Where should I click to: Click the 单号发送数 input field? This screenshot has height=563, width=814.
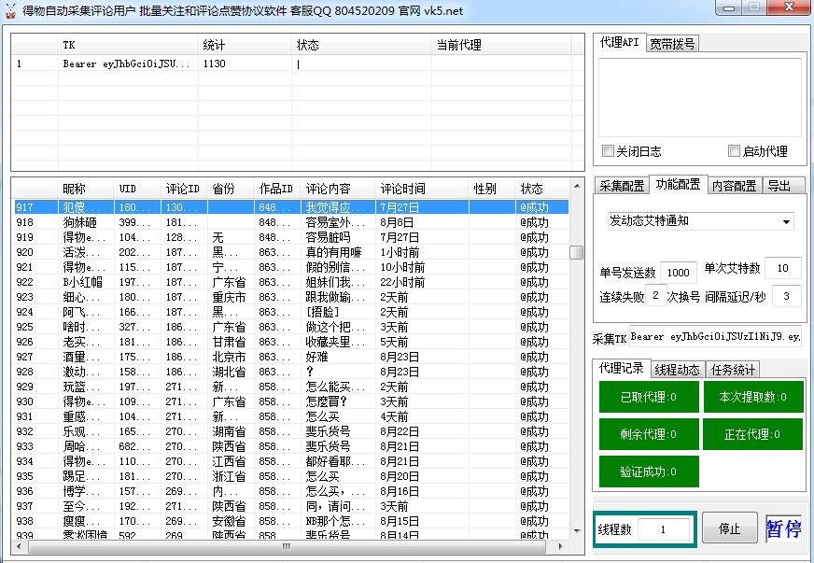(677, 272)
